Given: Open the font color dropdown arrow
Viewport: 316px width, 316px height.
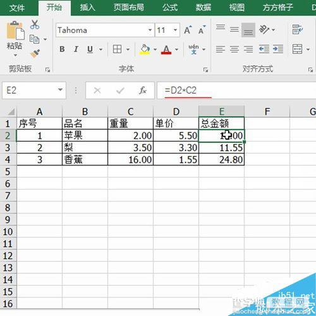Looking at the screenshot, I should coord(176,49).
